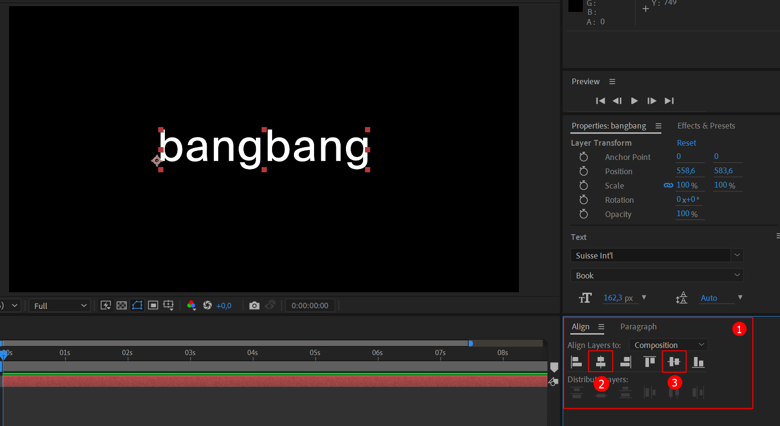
Task: Open the Show Channel color icon
Action: [192, 306]
